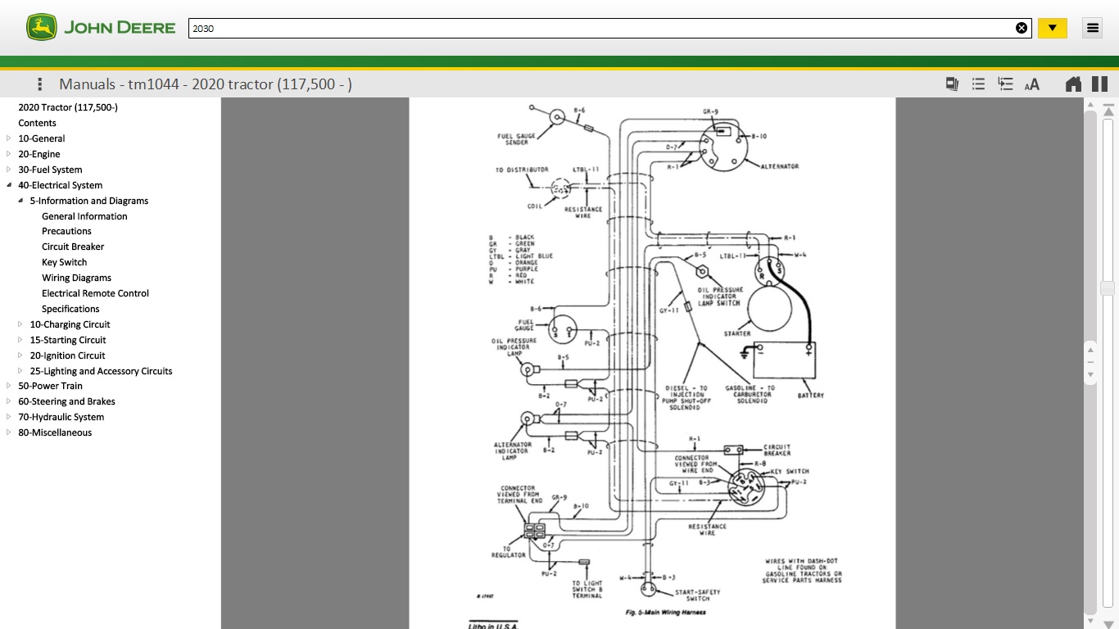Jump to document bottom arrow icon
This screenshot has height=629, width=1119.
coord(1108,624)
